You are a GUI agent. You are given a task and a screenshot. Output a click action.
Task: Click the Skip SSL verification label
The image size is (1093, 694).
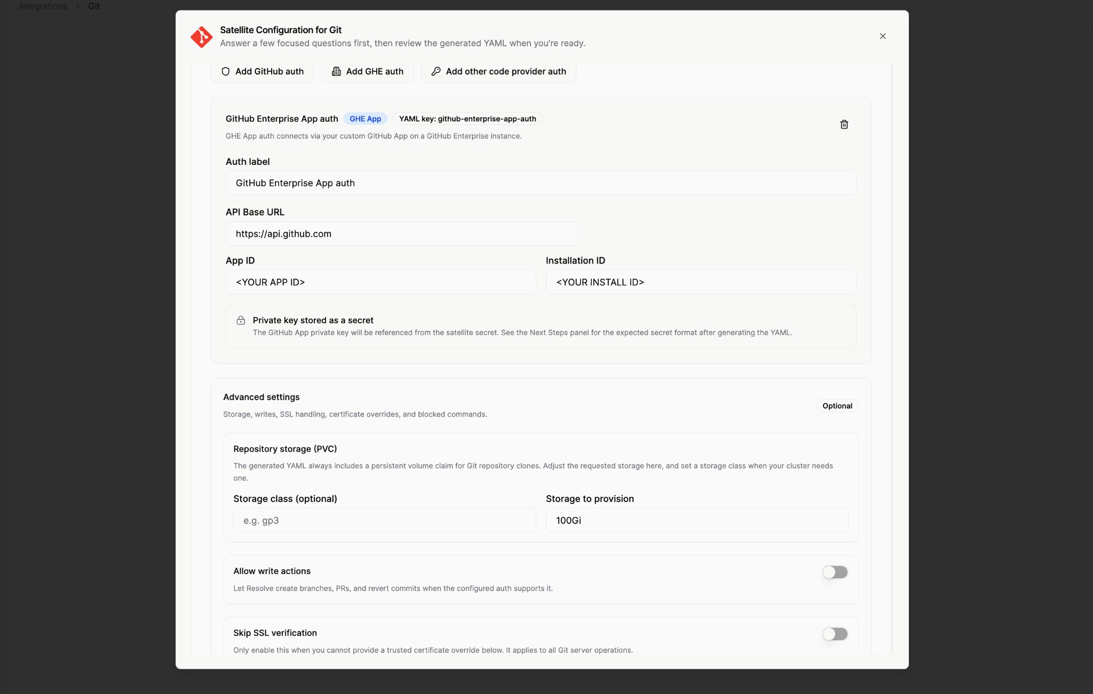[x=275, y=633]
